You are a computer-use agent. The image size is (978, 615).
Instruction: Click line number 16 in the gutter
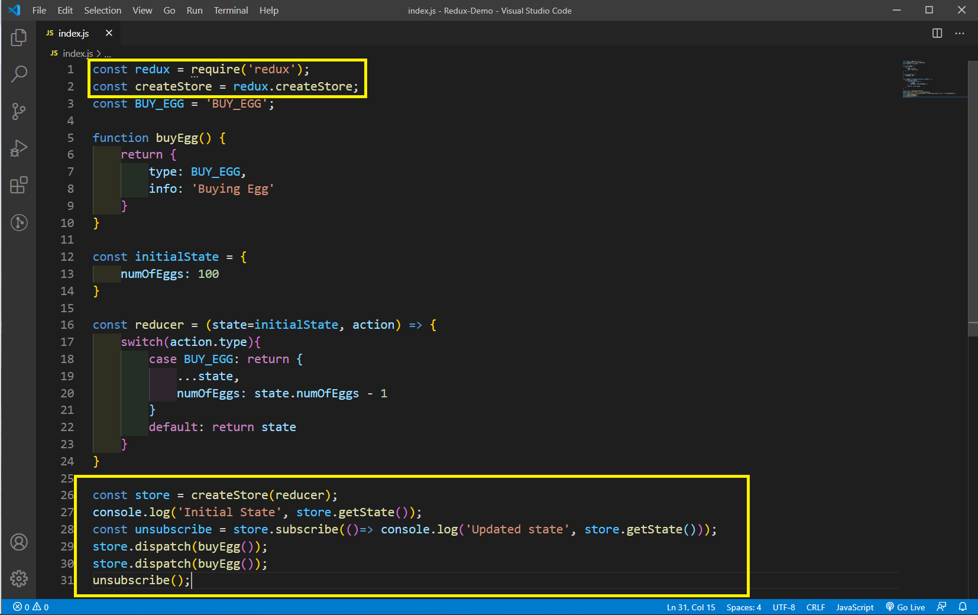pyautogui.click(x=67, y=325)
